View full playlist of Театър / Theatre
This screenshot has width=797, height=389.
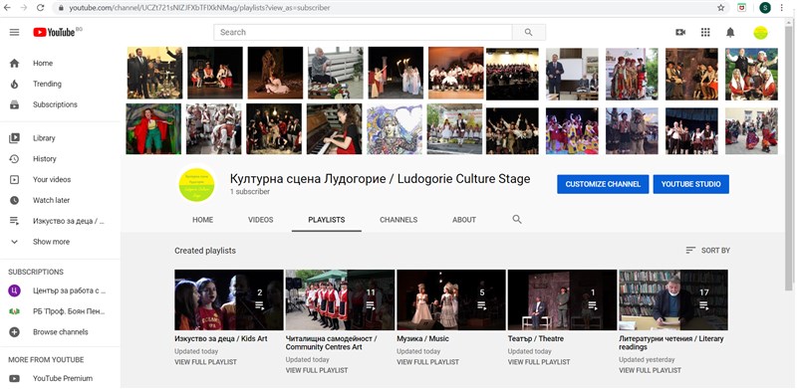(539, 362)
